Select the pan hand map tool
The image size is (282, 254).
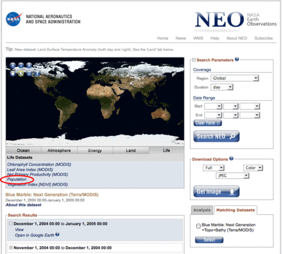click(13, 73)
